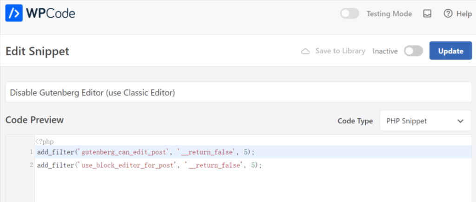Click the Help question mark icon
The width and height of the screenshot is (476, 202).
click(x=448, y=13)
